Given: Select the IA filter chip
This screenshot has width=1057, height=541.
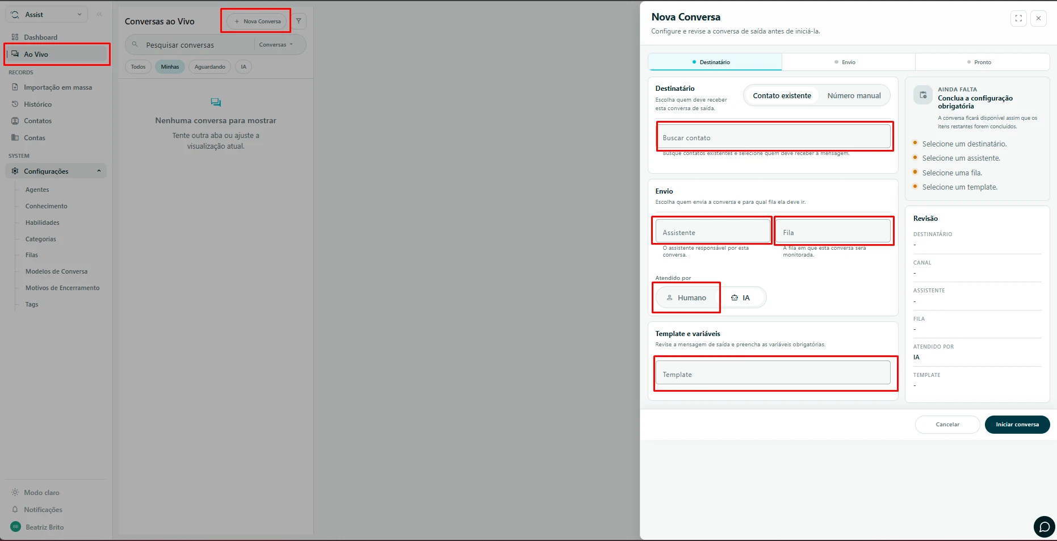Looking at the screenshot, I should [x=244, y=67].
